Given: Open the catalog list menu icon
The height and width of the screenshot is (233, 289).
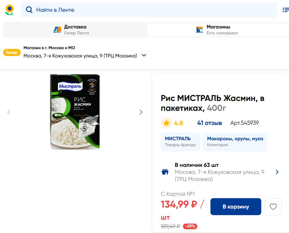Looking at the screenshot, I should coord(285,10).
